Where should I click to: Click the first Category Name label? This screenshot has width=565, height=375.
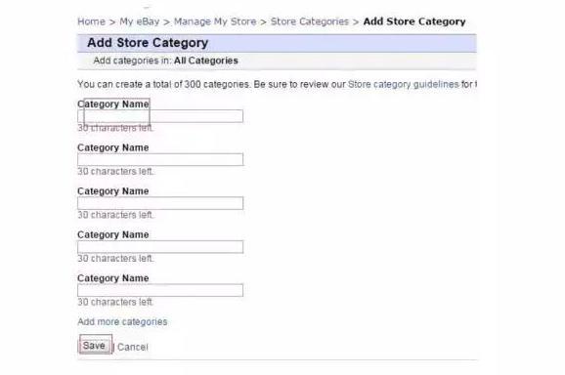(x=113, y=104)
